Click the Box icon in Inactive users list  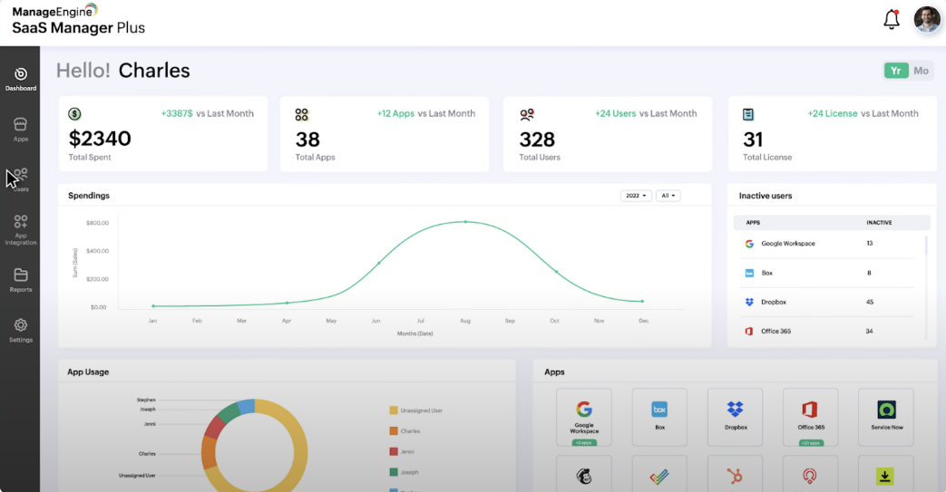749,273
